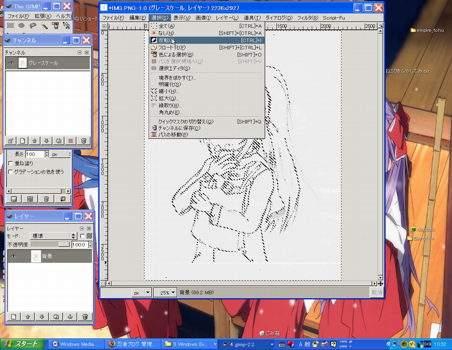Open the フィルタ(R) menu
Image resolution: width=452 pixels, height=350 pixels.
coord(307,18)
